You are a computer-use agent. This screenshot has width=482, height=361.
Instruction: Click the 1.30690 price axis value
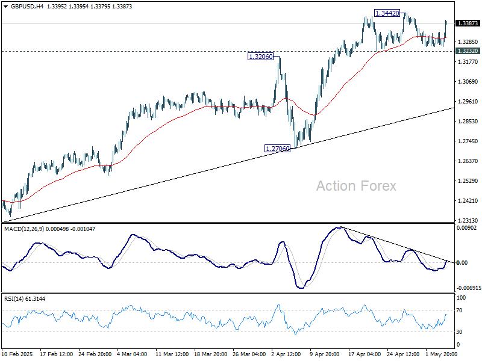click(x=468, y=82)
